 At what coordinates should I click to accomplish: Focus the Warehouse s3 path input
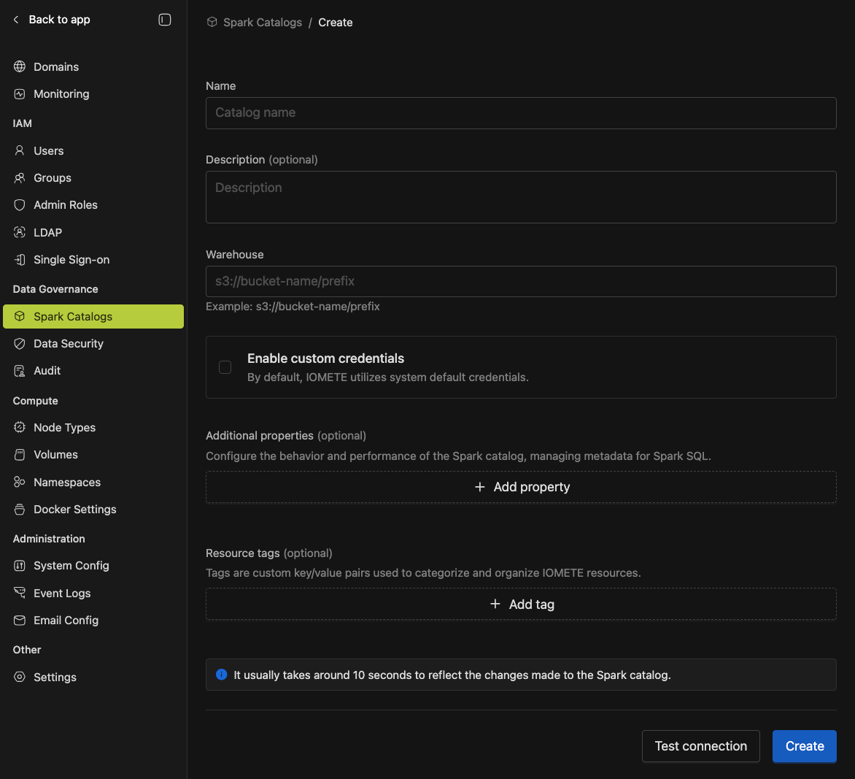(521, 281)
